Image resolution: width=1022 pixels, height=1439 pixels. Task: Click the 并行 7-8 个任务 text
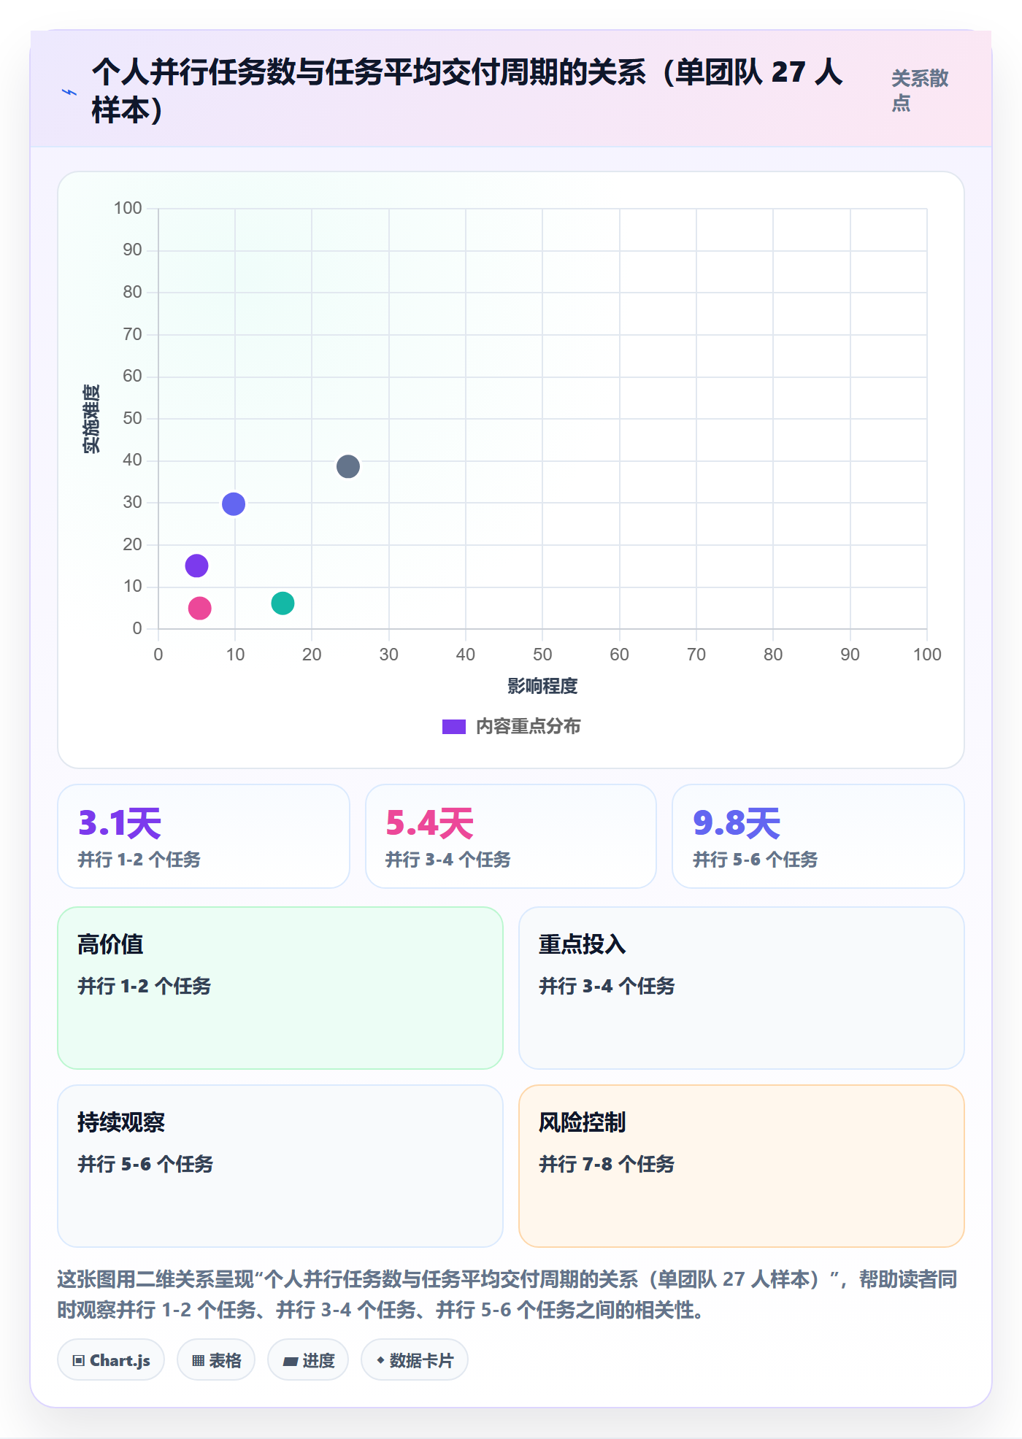pos(607,1164)
